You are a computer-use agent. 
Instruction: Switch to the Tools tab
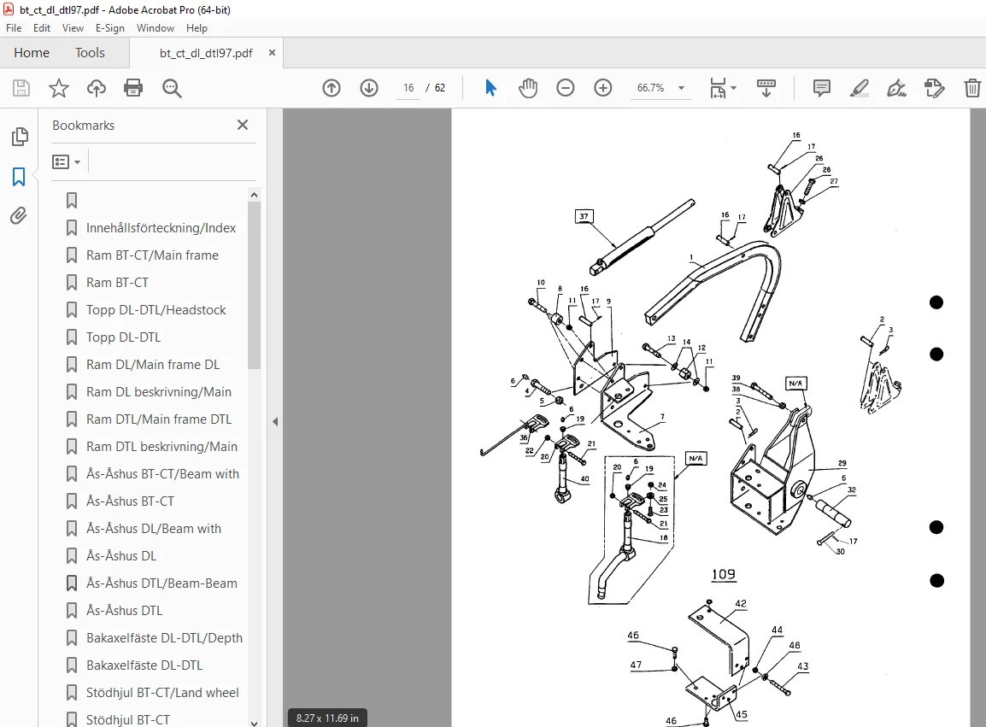90,53
